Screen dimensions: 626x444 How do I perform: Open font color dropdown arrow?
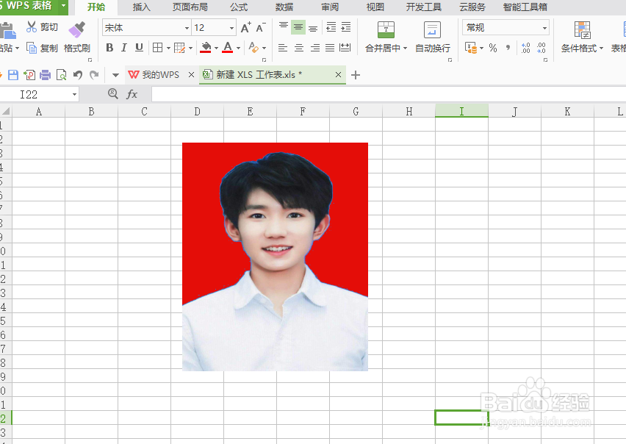coord(238,49)
